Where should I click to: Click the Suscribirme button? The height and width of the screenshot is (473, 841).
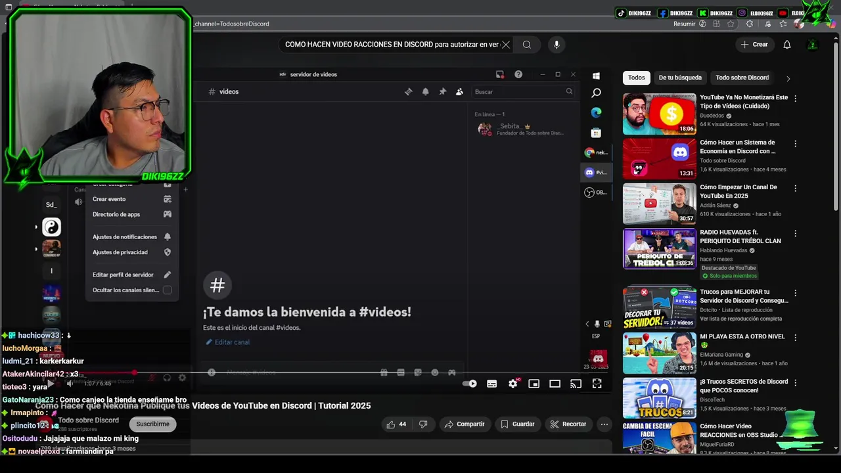click(152, 424)
